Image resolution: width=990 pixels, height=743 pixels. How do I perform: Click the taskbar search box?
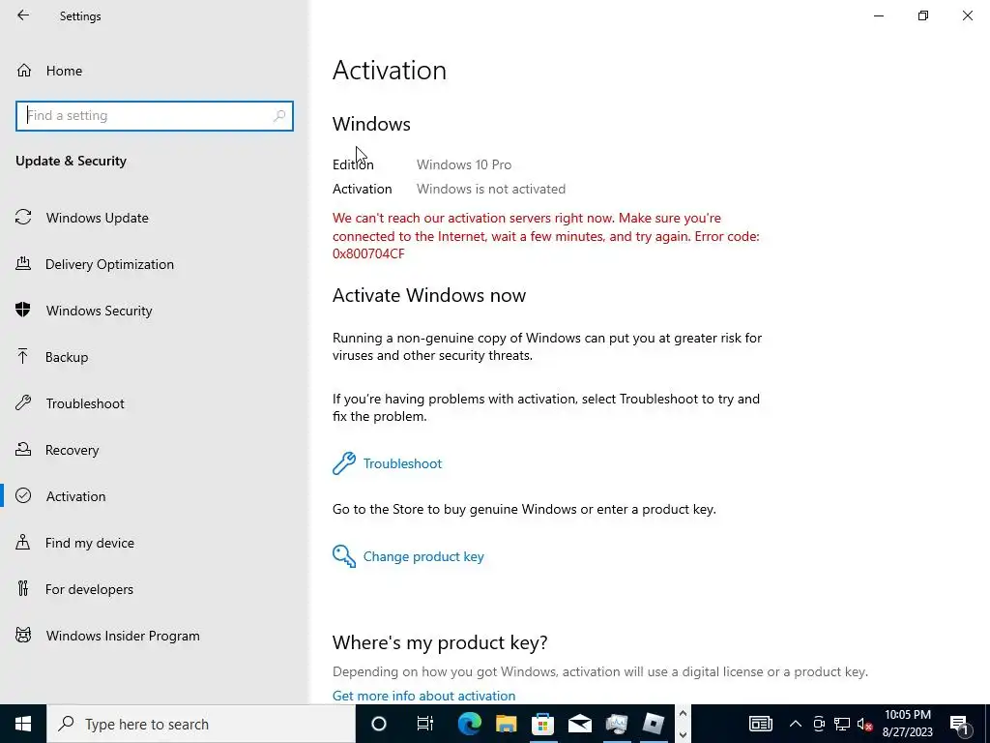[201, 724]
